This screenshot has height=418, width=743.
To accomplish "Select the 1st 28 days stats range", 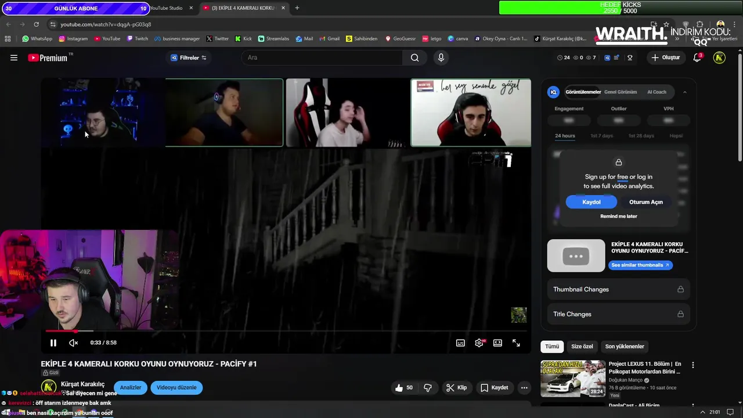I will pos(641,136).
